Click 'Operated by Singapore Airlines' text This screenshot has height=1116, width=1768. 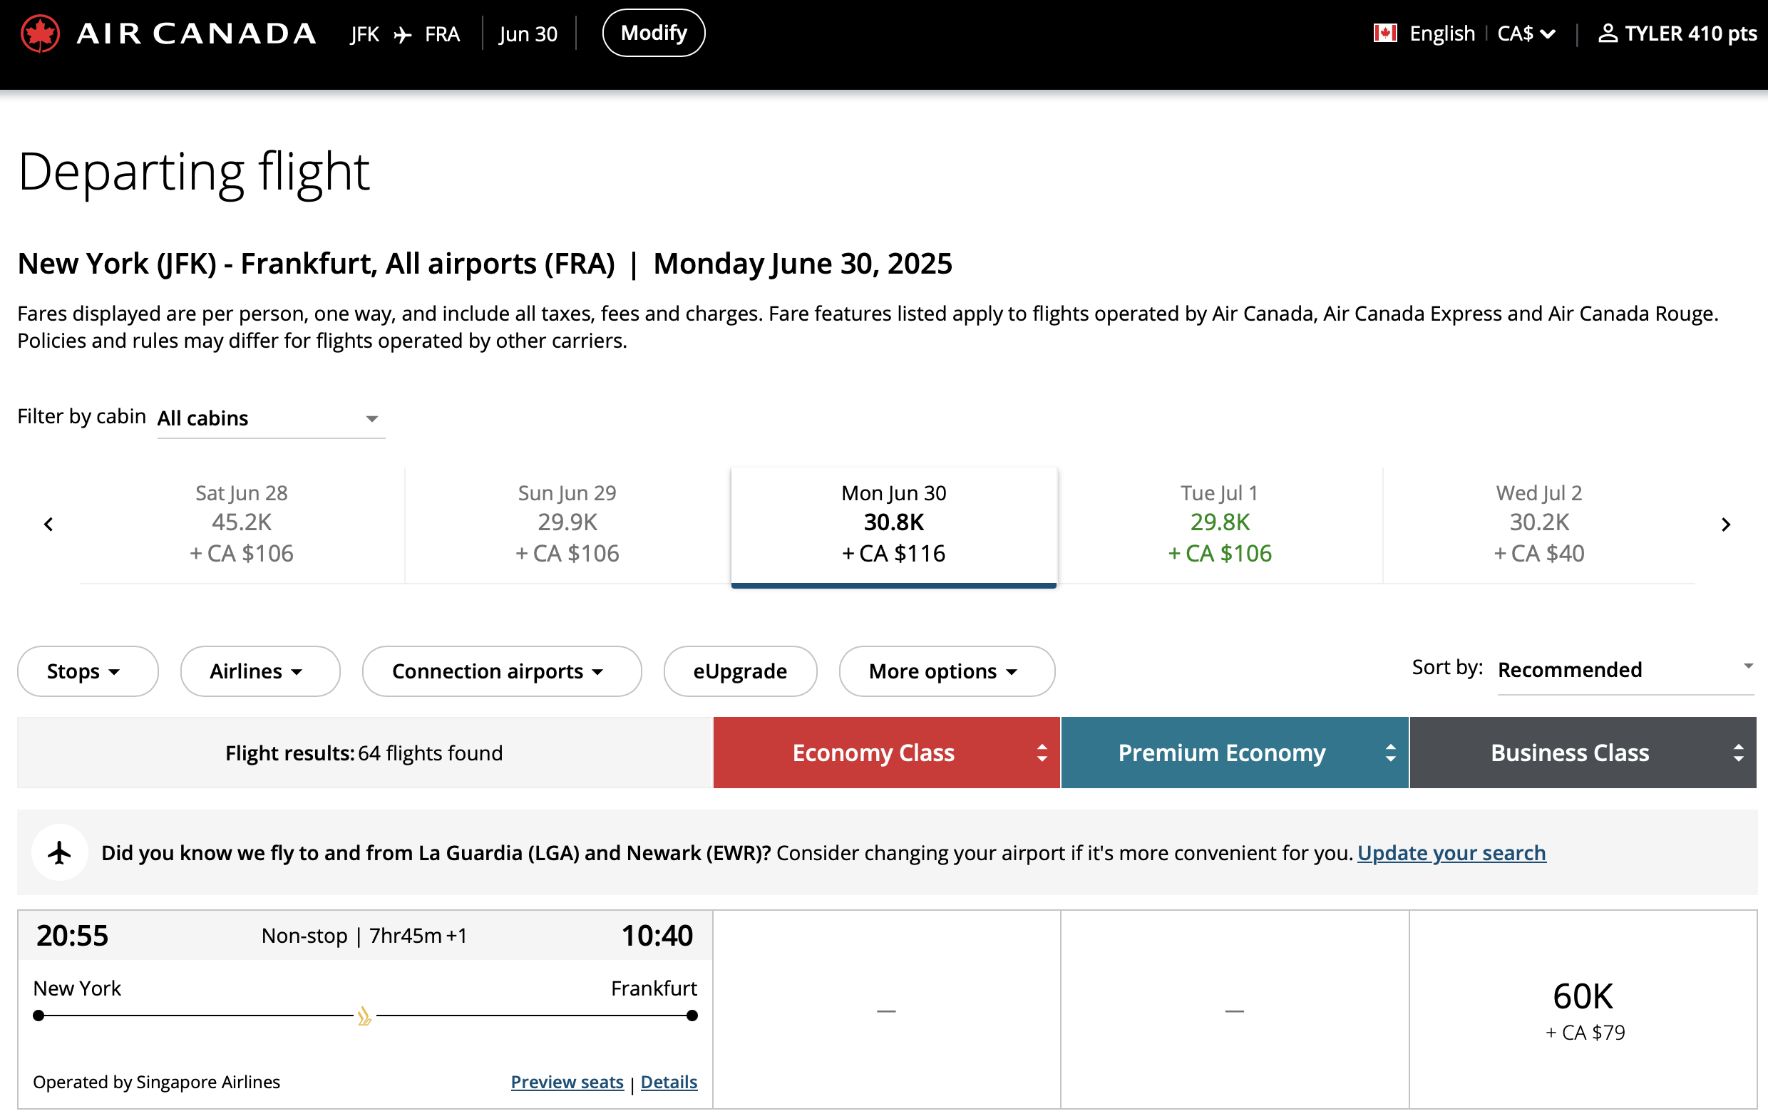click(156, 1083)
